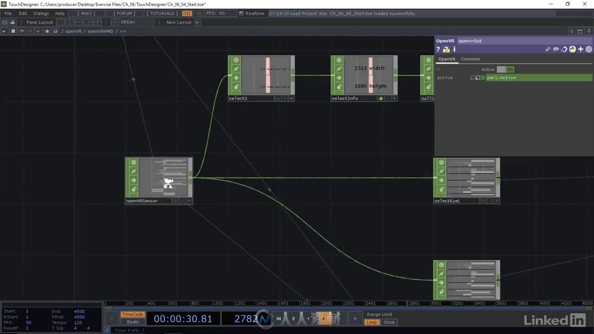Open Python help icon in parameter panel
Viewport: 594px width, 334px height.
point(446,49)
